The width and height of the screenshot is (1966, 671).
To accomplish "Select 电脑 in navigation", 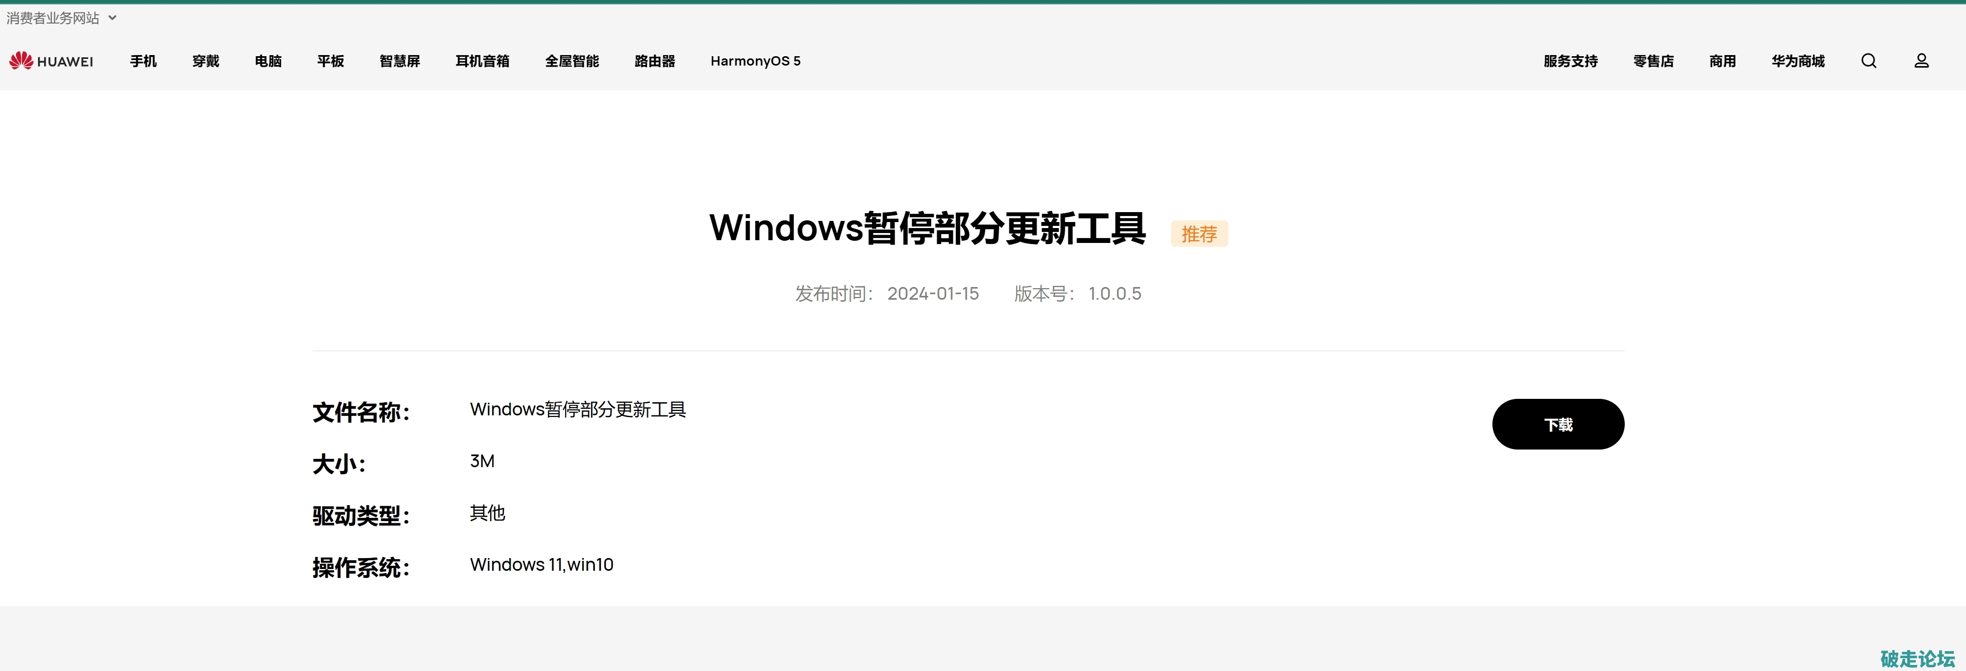I will [x=268, y=61].
